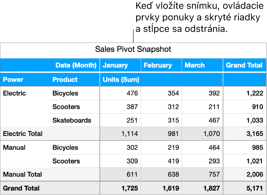The height and width of the screenshot is (195, 267).
Task: Select the January column header
Action: coord(115,65)
